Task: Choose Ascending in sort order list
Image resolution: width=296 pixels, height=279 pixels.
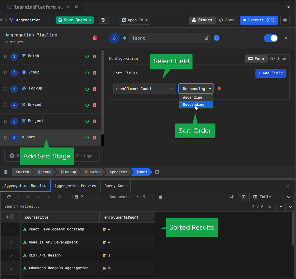Action: pos(196,97)
